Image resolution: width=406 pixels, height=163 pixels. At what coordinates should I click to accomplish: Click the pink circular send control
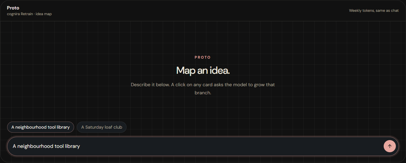coord(389,146)
